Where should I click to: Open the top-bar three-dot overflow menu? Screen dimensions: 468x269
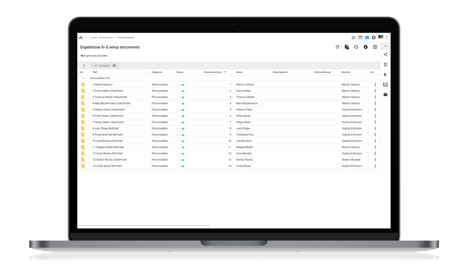pos(387,37)
